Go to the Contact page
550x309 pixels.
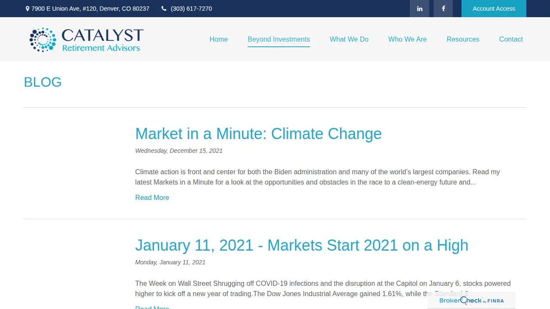[511, 39]
